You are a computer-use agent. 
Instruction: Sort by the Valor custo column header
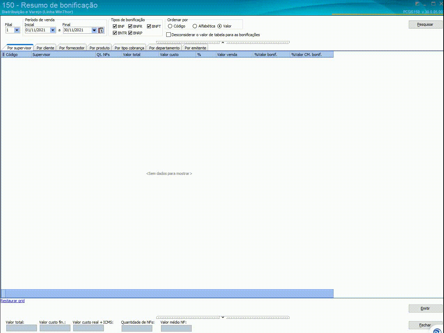177,55
